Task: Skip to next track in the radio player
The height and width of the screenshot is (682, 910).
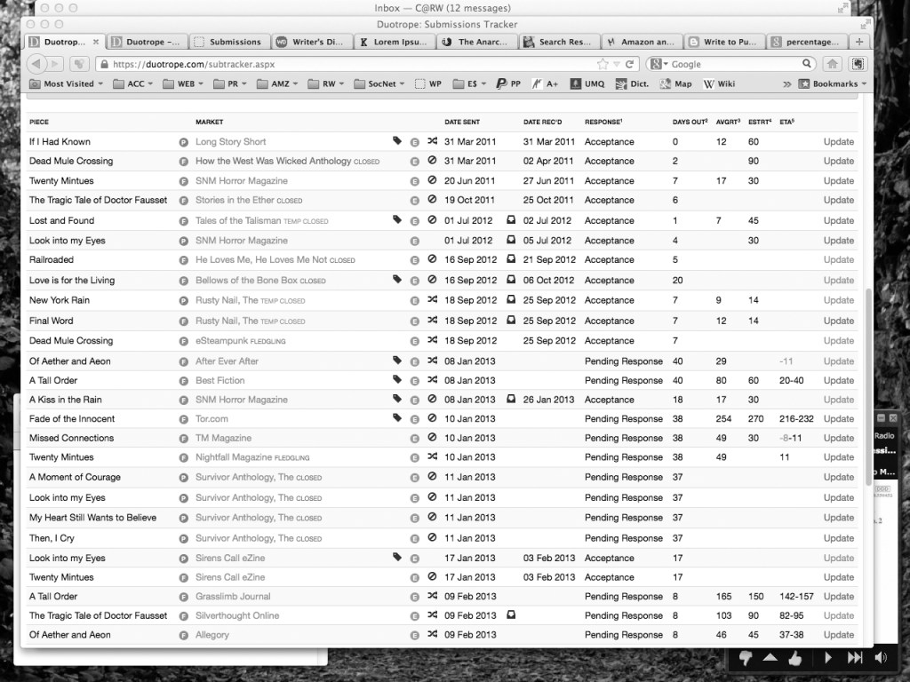Action: coord(854,657)
